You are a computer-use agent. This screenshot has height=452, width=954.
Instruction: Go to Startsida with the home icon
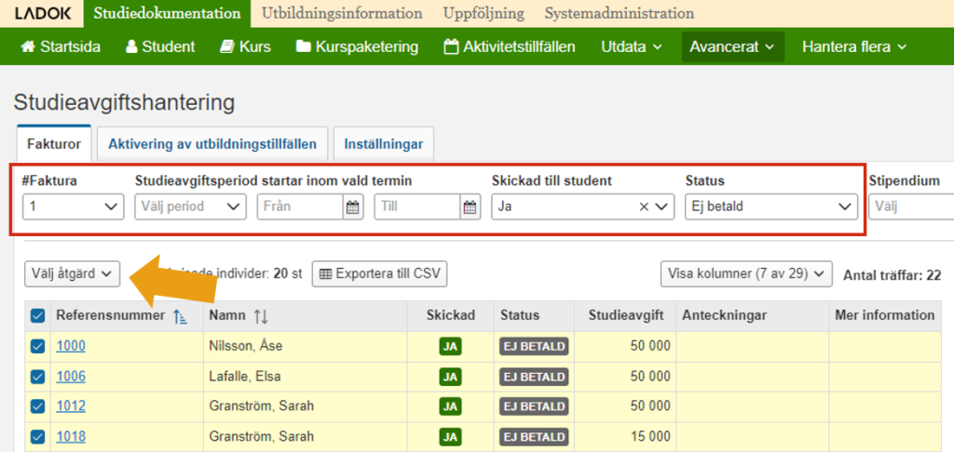coord(61,47)
